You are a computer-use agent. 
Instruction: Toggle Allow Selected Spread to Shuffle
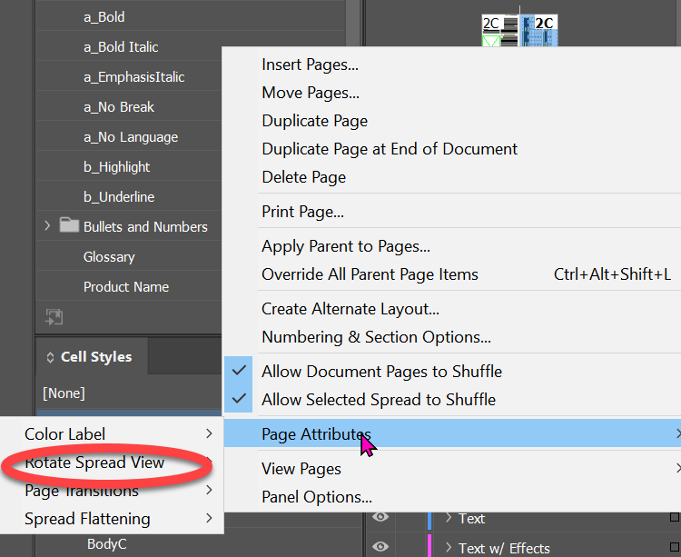[x=379, y=399]
